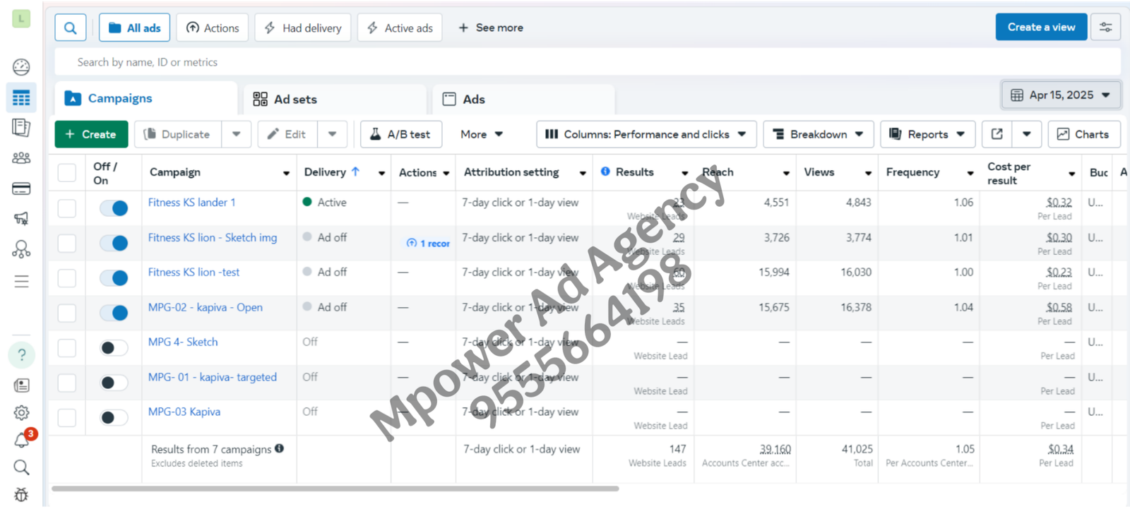Check the box for Fitness KS lander 1
Screen dimensions: 1130x509
[67, 208]
